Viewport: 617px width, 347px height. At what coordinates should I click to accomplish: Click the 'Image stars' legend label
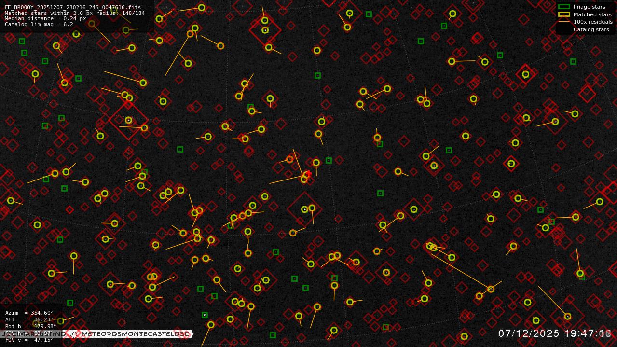pyautogui.click(x=589, y=7)
